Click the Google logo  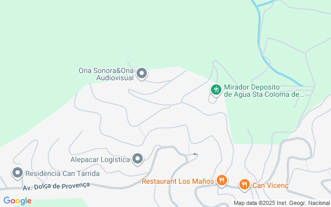point(18,201)
